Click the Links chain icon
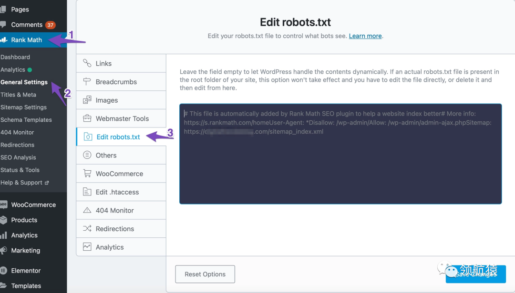 pos(87,63)
